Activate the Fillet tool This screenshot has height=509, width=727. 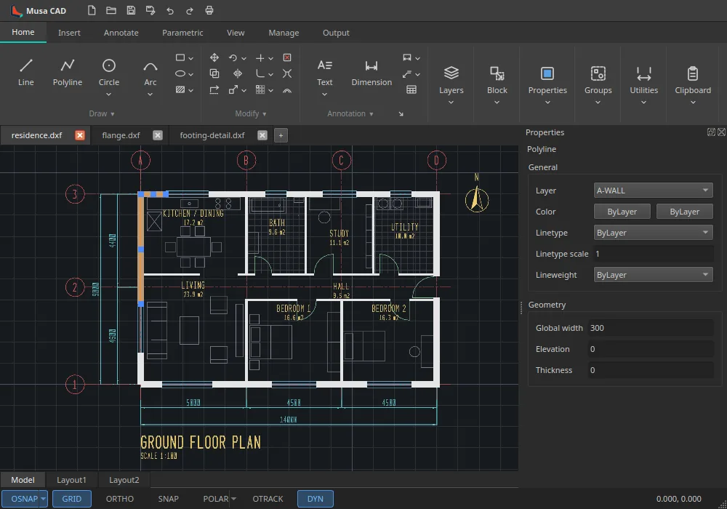pos(260,73)
